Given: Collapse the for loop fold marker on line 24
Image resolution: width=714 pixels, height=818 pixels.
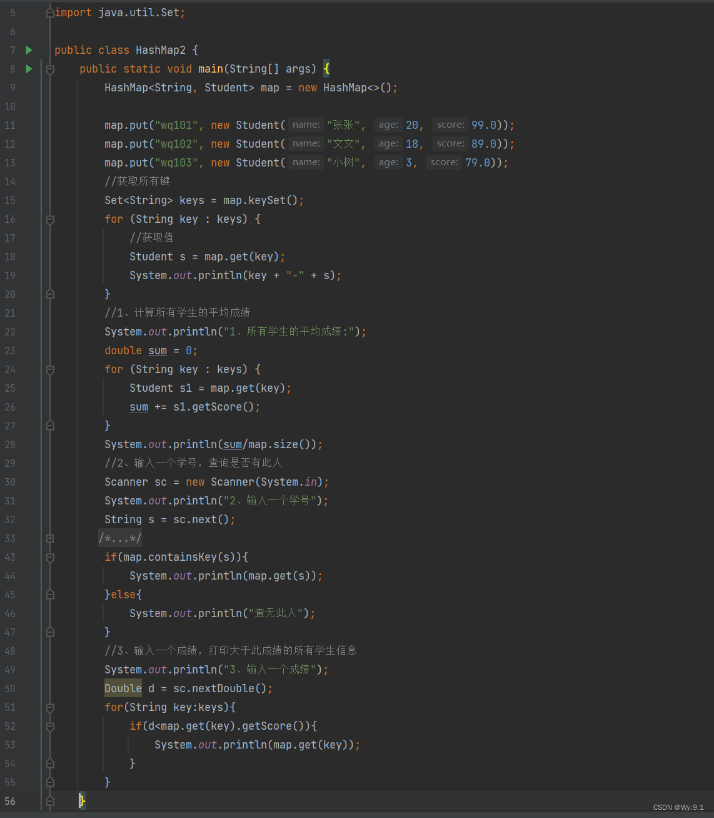Looking at the screenshot, I should [x=50, y=369].
